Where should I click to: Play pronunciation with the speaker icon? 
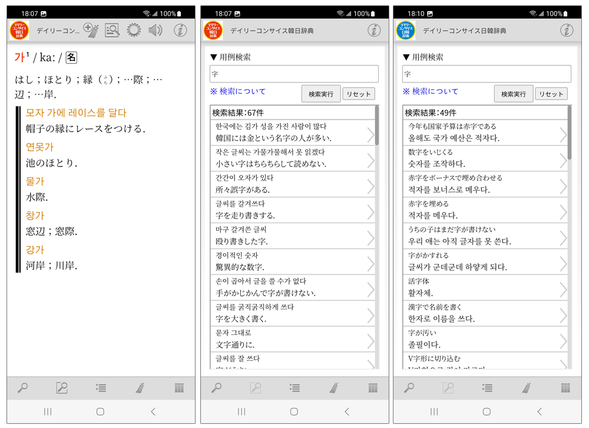(155, 31)
